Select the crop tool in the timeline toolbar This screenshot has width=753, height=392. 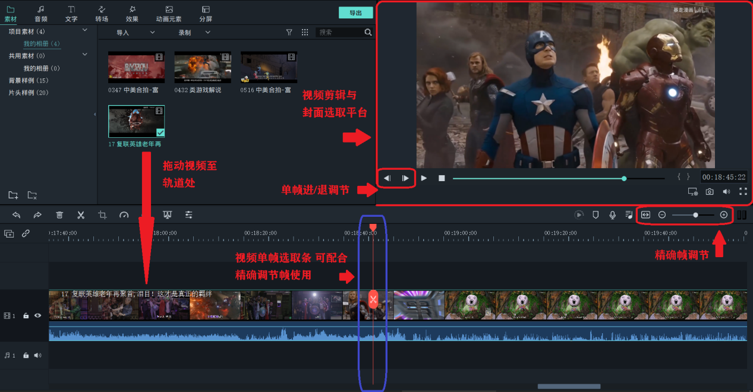click(x=102, y=215)
